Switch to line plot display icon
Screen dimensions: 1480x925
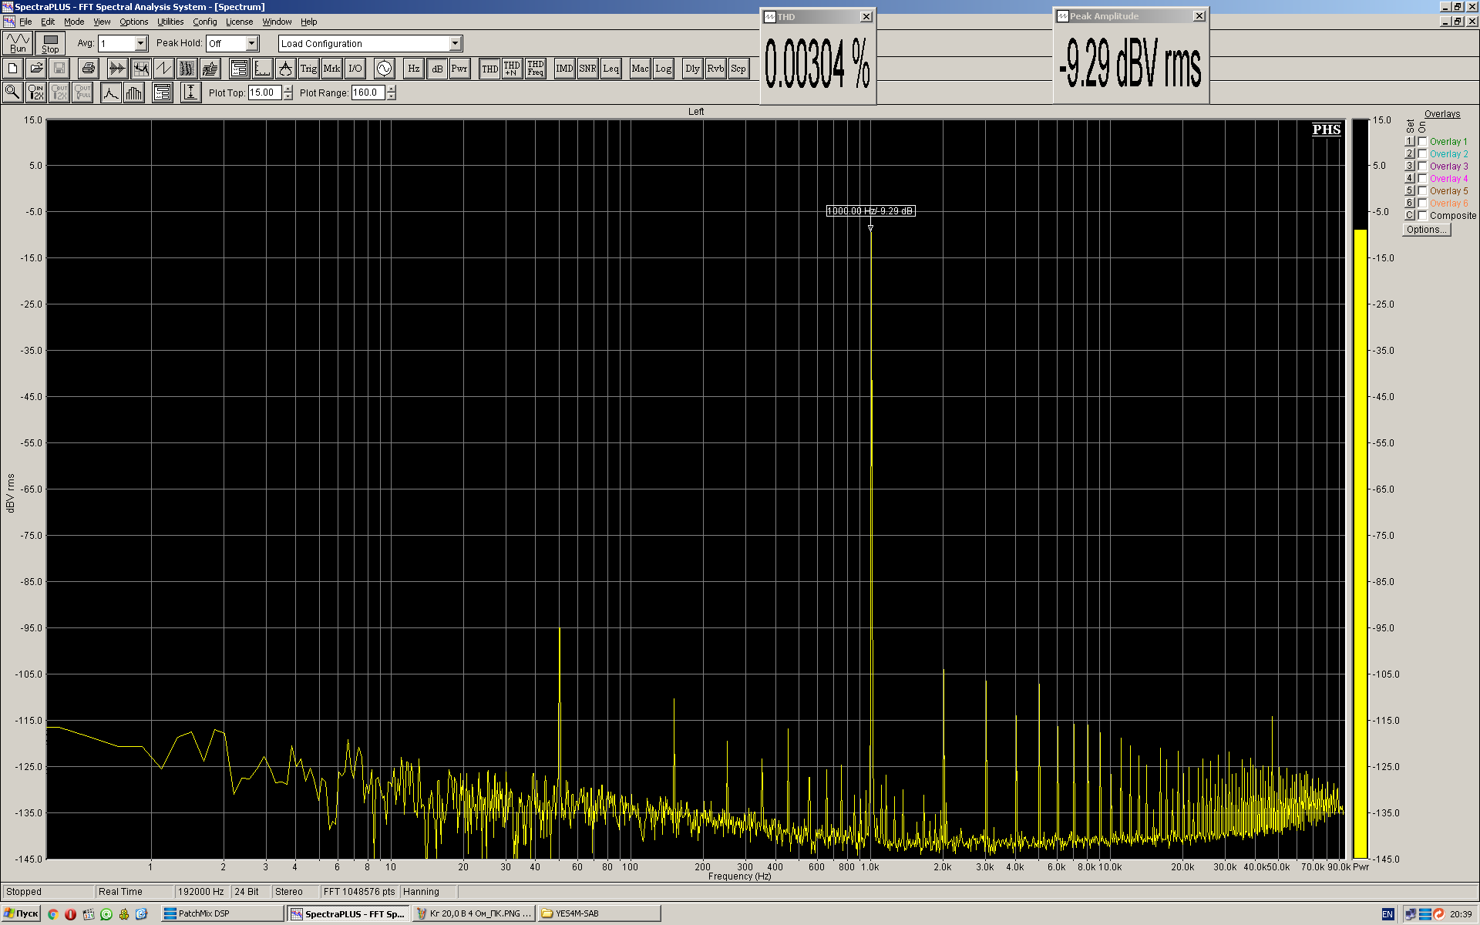[111, 92]
